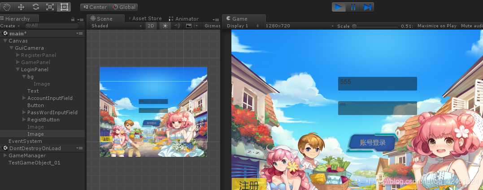Toggle Maximize on Play
Viewport: 483px width, 190px height.
437,26
